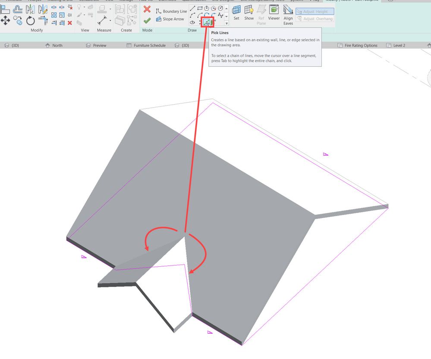This screenshot has height=359, width=431.
Task: Activate the Move tool
Action: click(x=5, y=20)
